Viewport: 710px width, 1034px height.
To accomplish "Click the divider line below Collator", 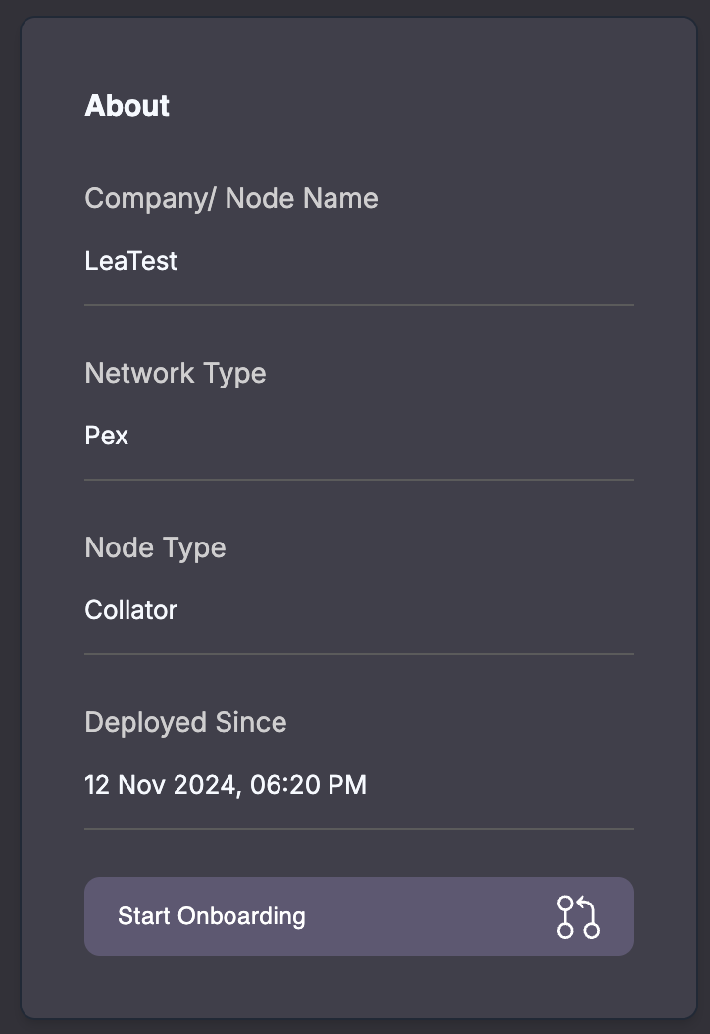I will click(358, 654).
